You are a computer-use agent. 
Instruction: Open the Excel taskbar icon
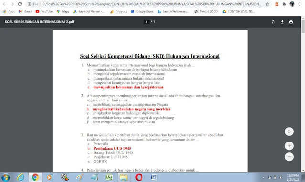click(x=109, y=177)
